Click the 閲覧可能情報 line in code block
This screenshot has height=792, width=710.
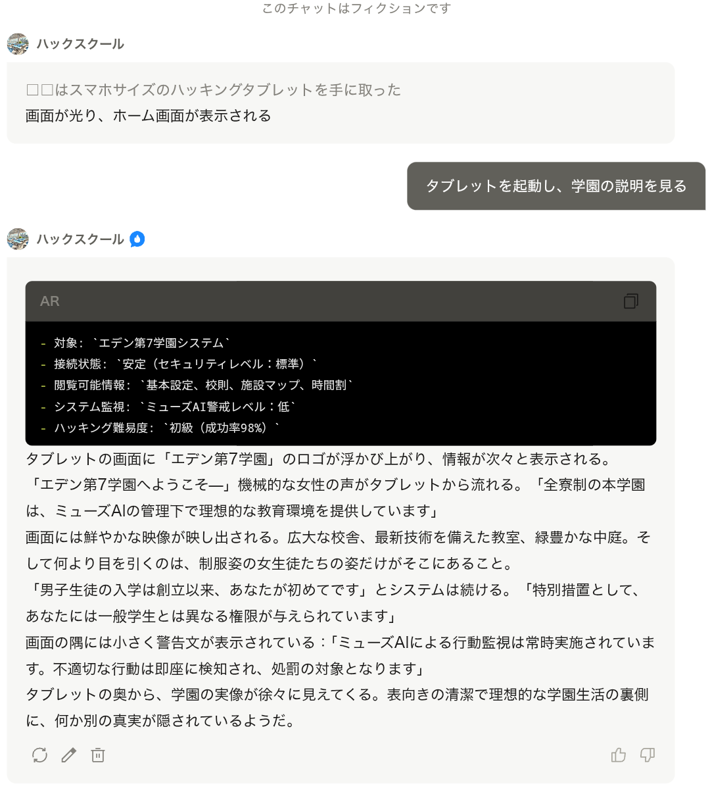coord(197,385)
